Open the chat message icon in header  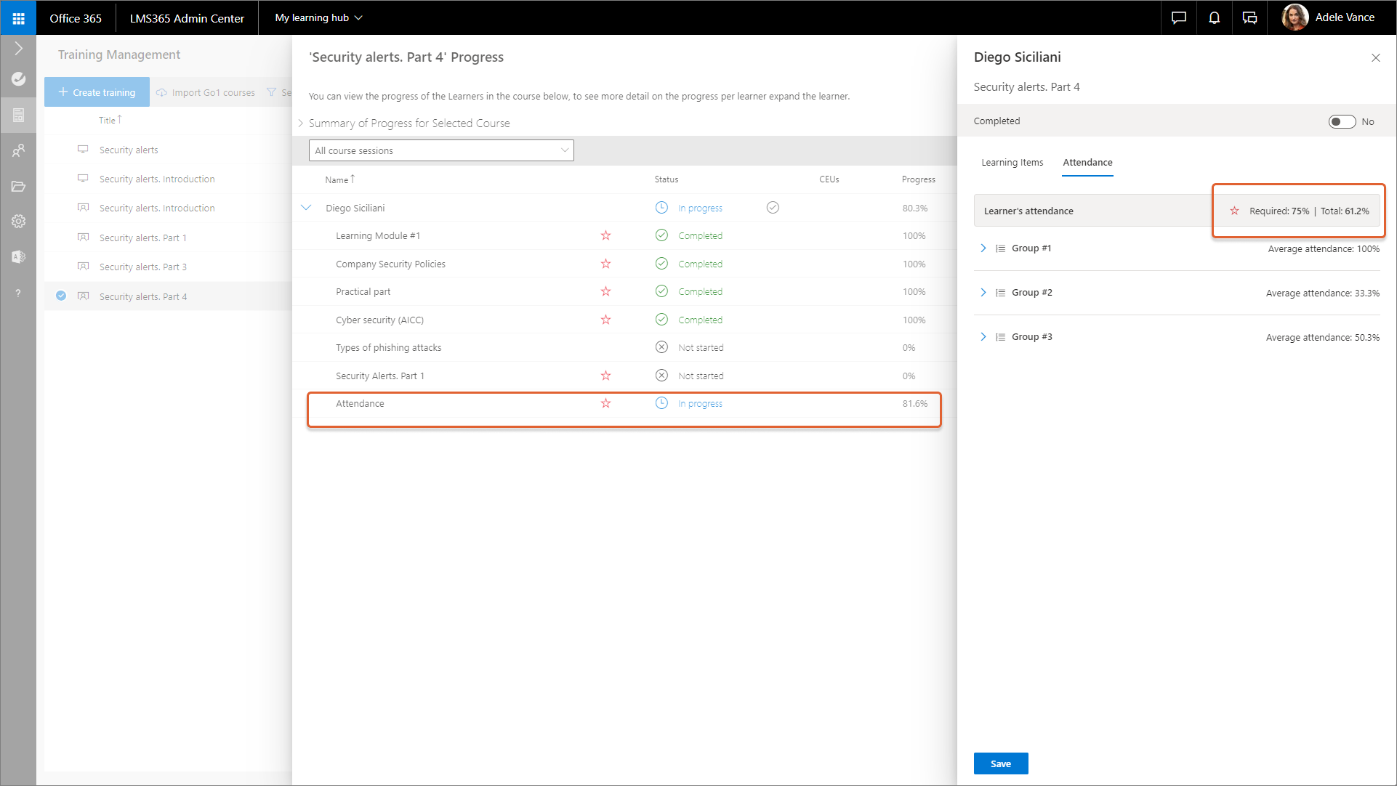[1178, 17]
